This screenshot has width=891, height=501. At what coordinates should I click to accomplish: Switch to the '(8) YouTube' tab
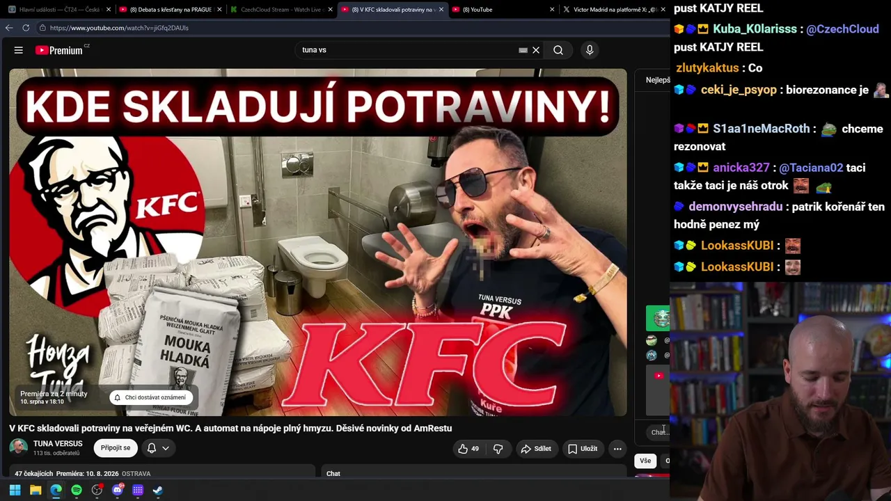[503, 10]
